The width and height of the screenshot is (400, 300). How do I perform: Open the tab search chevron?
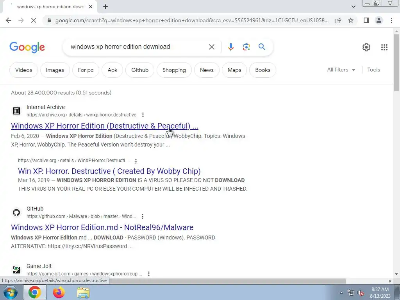click(353, 7)
